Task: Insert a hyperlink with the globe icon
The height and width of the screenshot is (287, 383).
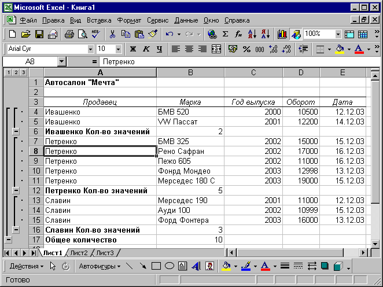Action: [x=212, y=34]
